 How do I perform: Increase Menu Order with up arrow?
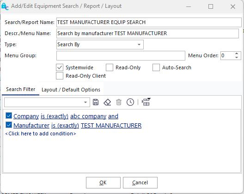tap(237, 54)
